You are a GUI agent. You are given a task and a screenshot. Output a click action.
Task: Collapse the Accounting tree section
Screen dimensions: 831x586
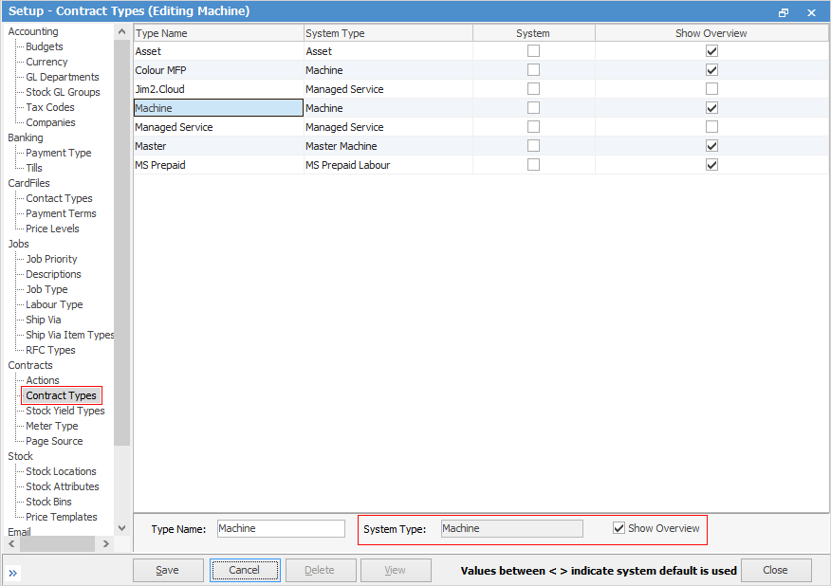[33, 31]
